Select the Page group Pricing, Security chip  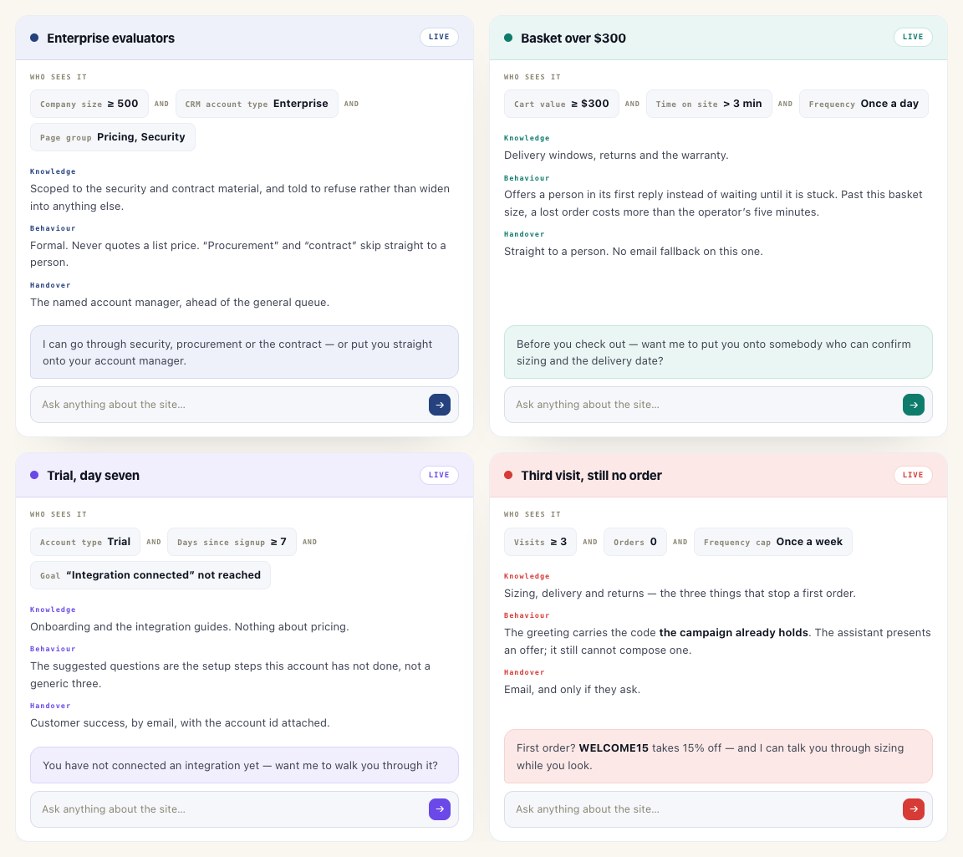click(x=112, y=137)
